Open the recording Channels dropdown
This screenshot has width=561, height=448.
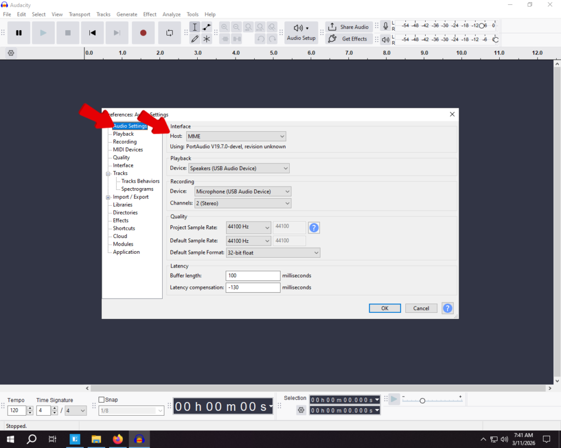pos(243,203)
